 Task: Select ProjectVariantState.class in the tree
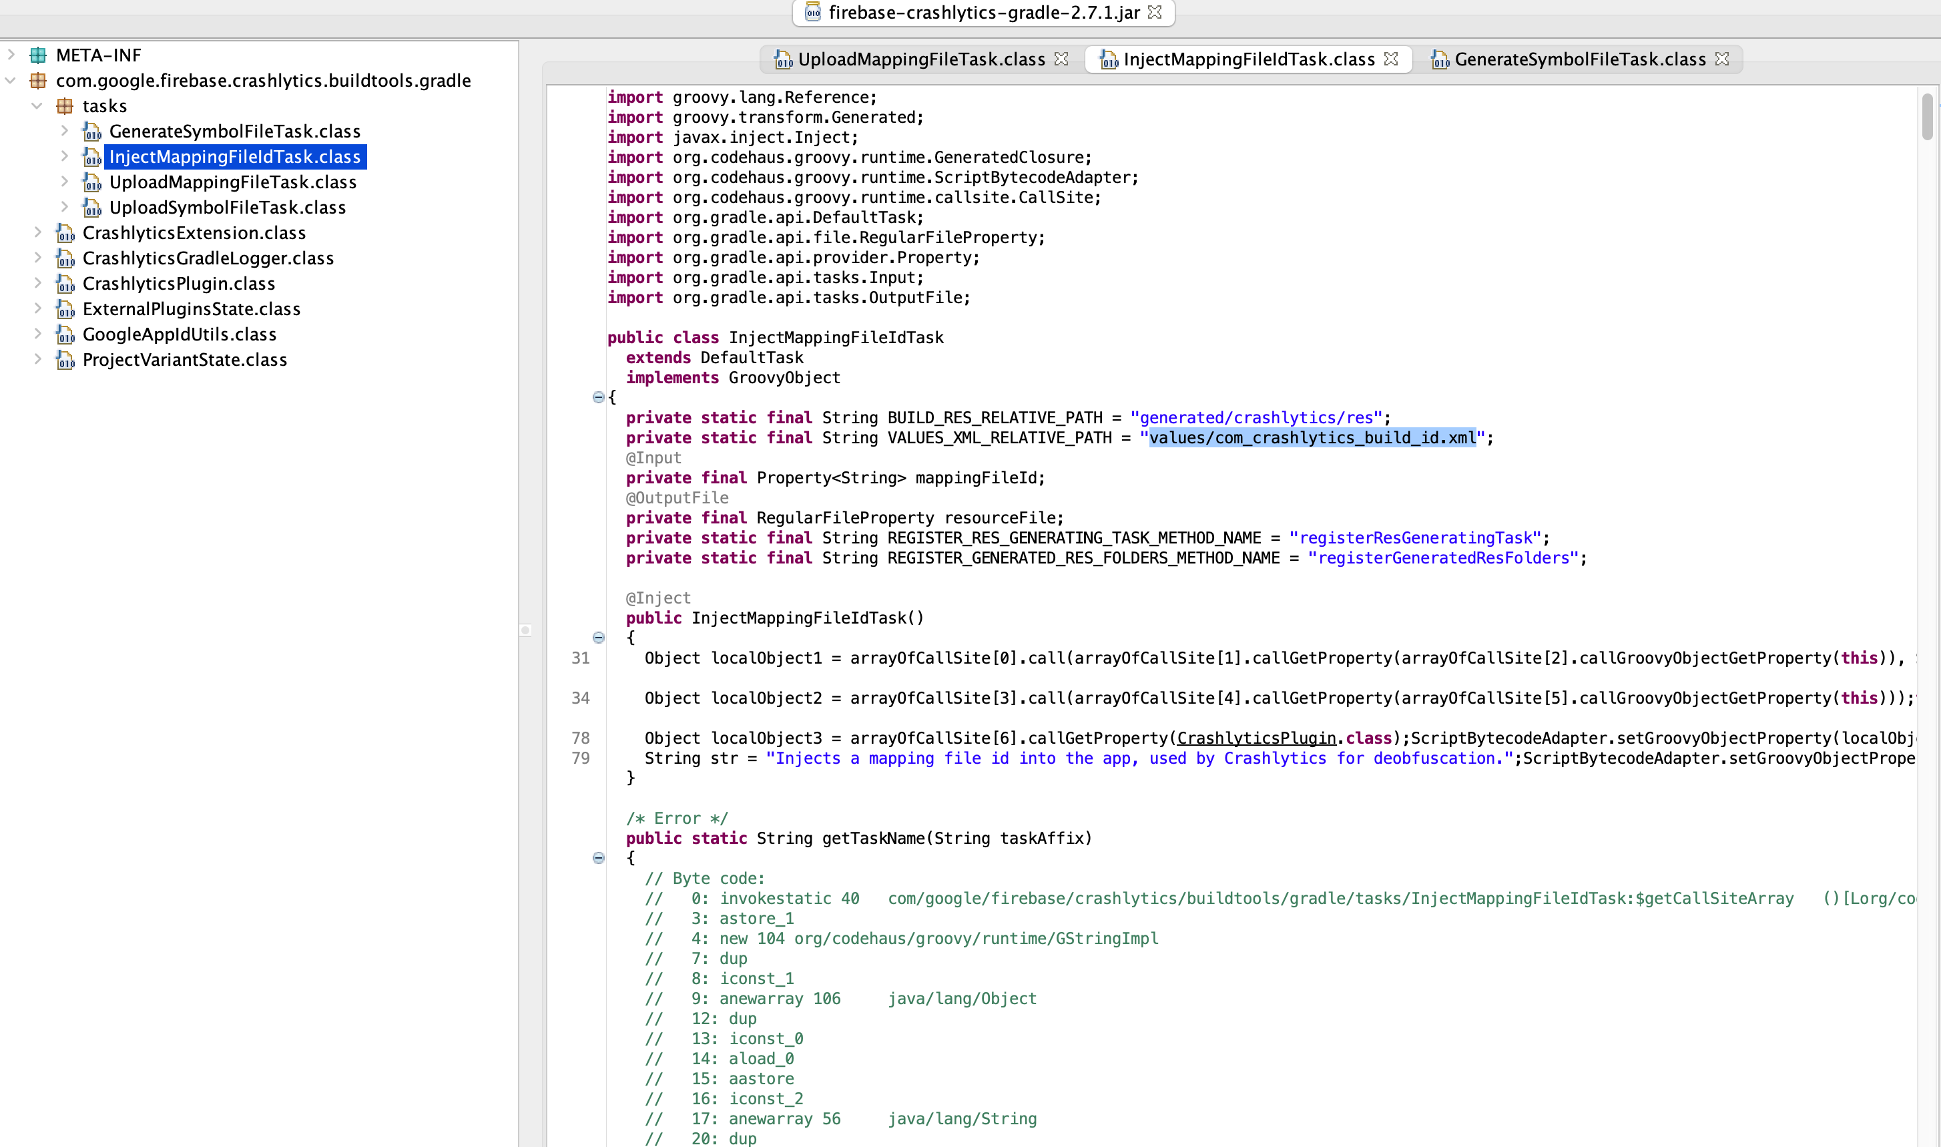pos(185,360)
